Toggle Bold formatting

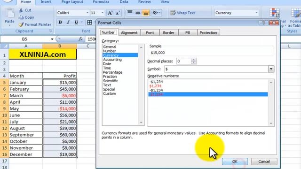60,22
